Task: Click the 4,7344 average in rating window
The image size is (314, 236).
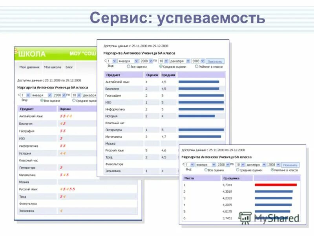Action: pos(227,185)
